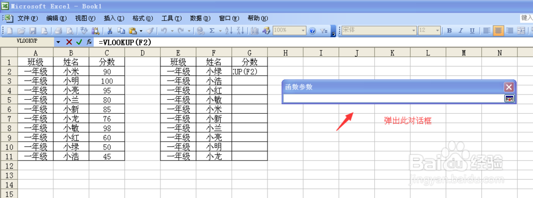The width and height of the screenshot is (533, 198).
Task: Open the Undo history dropdown arrow
Action: pyautogui.click(x=172, y=30)
